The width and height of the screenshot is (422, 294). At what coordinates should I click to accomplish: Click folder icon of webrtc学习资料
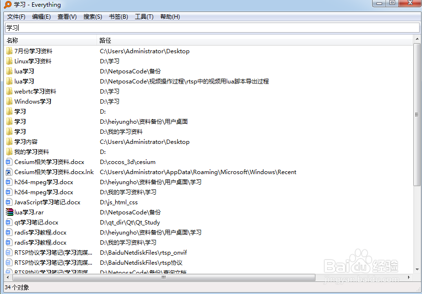pos(9,92)
